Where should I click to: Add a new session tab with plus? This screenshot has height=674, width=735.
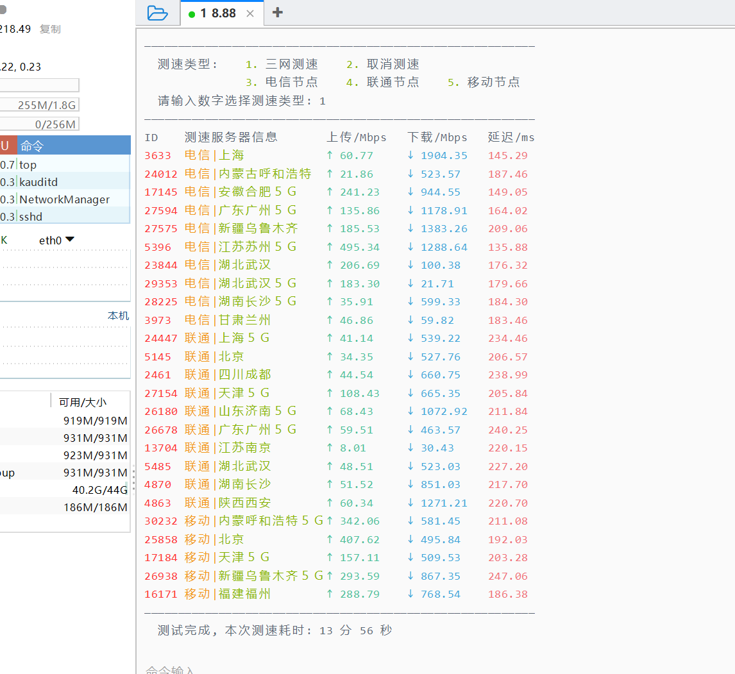pyautogui.click(x=278, y=12)
